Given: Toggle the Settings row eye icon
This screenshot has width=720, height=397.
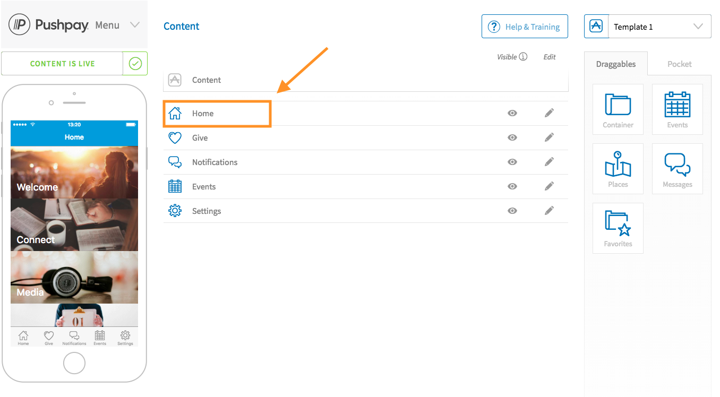Looking at the screenshot, I should [x=512, y=211].
